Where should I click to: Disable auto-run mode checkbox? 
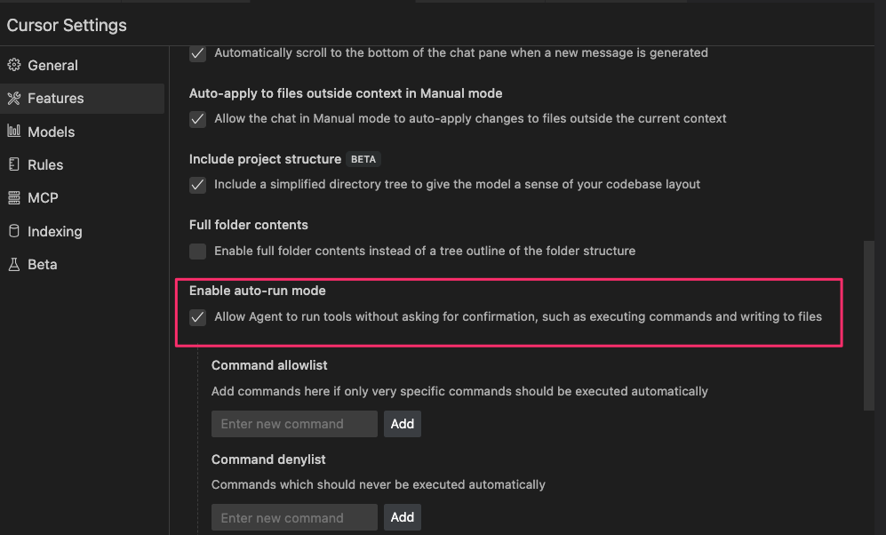[x=197, y=317]
